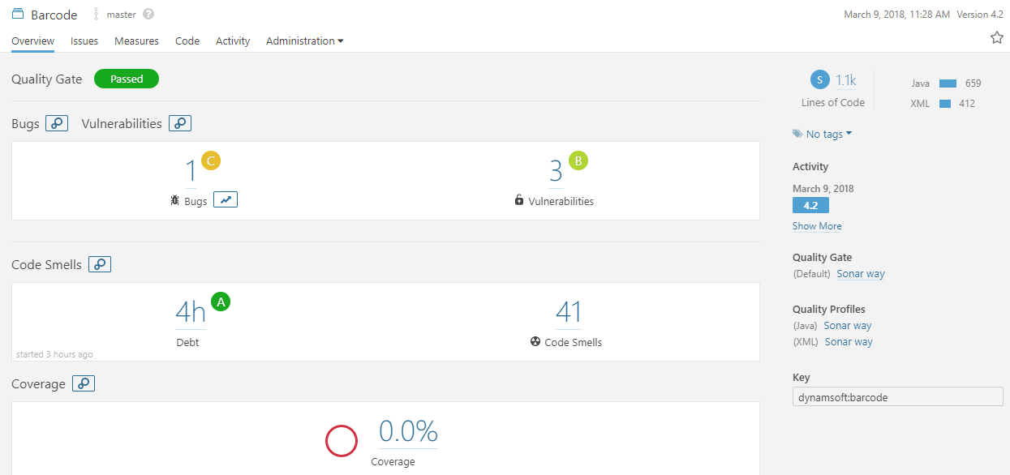Screen dimensions: 1010x475
Task: Open Bugs measure link icon
Action: click(x=57, y=124)
